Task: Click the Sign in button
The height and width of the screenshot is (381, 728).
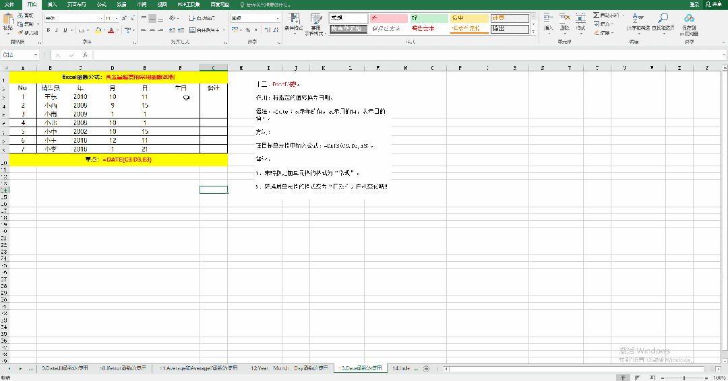Action: point(694,4)
